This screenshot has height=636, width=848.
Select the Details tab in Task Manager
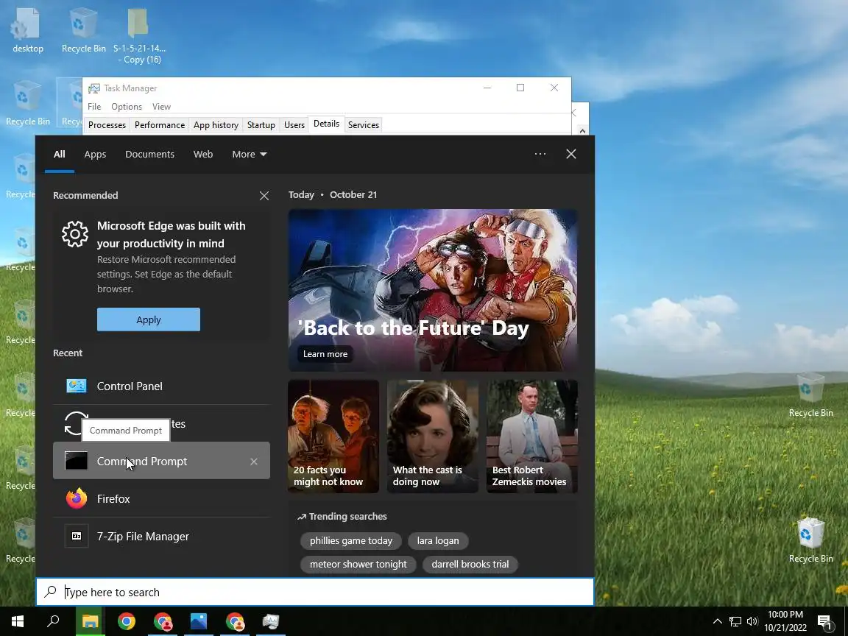326,124
